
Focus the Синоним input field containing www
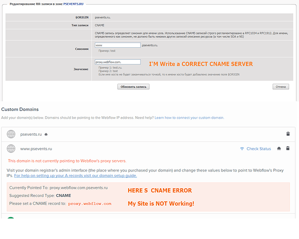pos(118,45)
